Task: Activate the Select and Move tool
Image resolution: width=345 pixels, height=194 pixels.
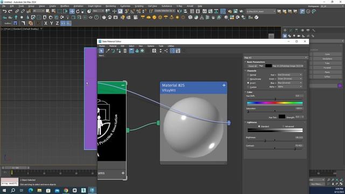Action: [x=72, y=11]
